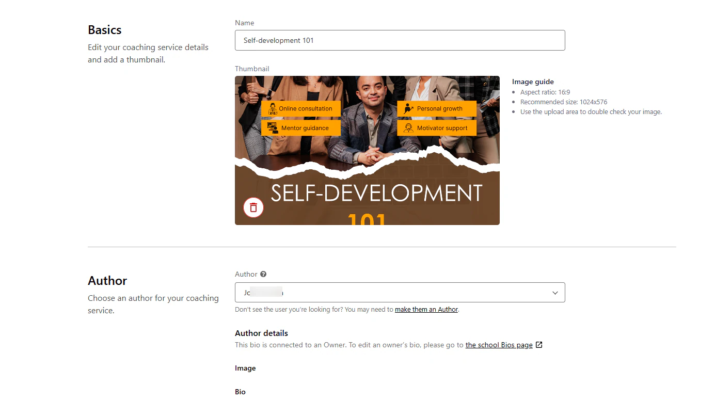Click 'Recommended size: 1024x576' text

click(564, 102)
